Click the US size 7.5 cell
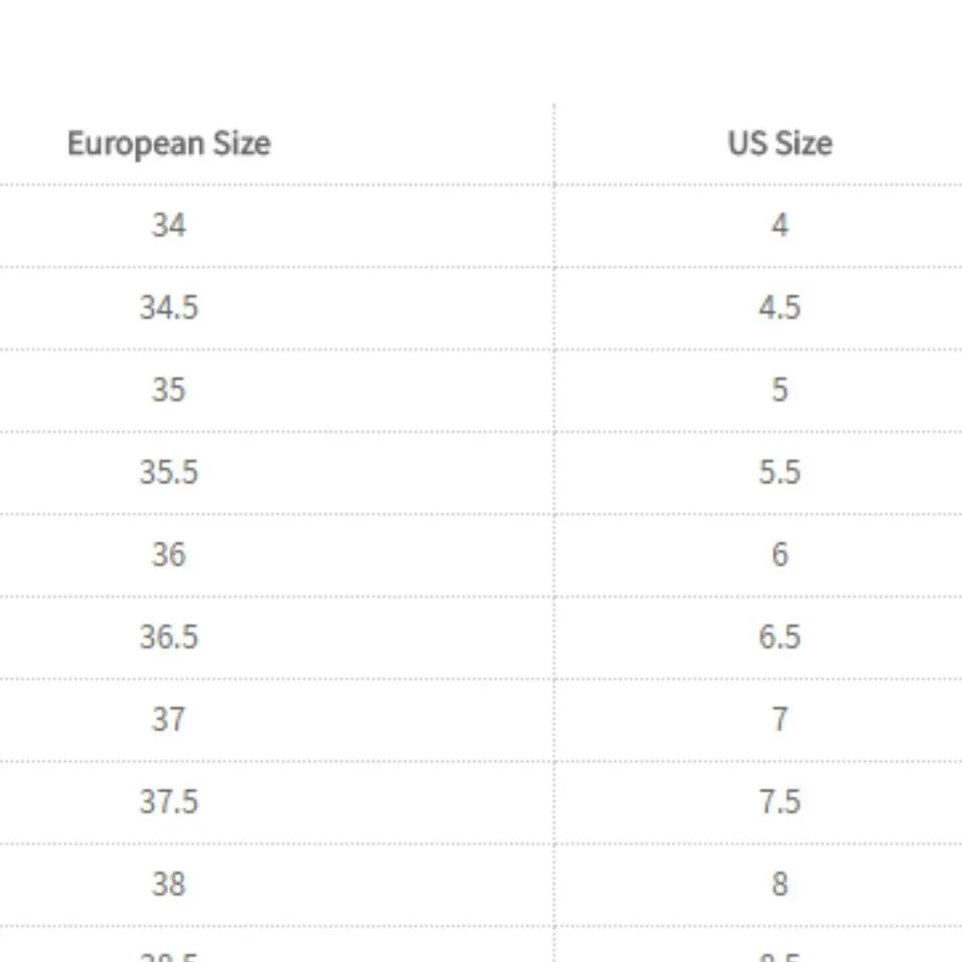The height and width of the screenshot is (962, 962). point(779,801)
